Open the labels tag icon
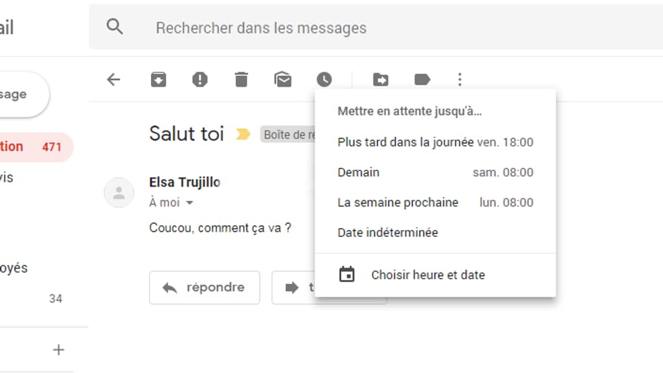This screenshot has width=663, height=373. pyautogui.click(x=422, y=80)
